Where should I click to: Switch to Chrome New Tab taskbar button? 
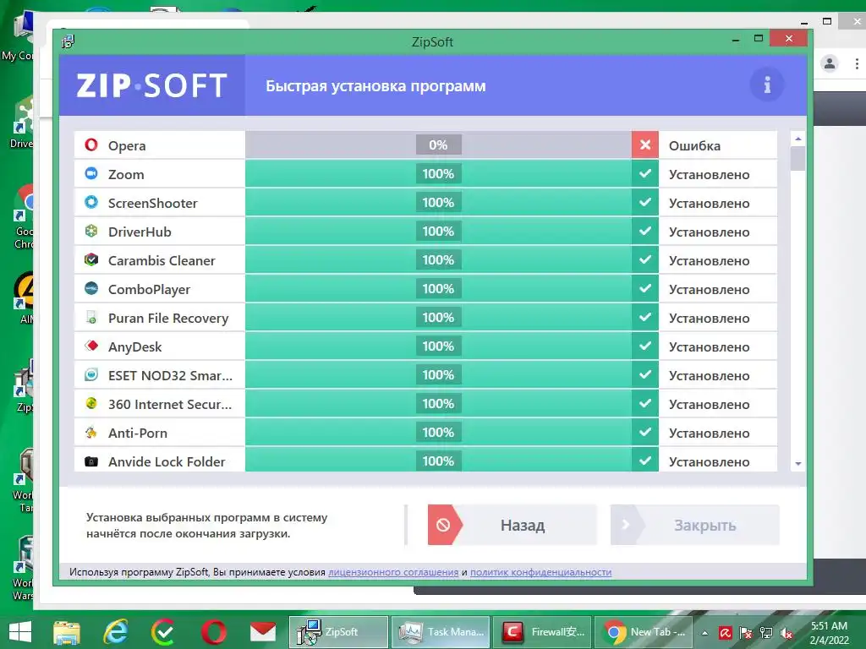coord(644,632)
